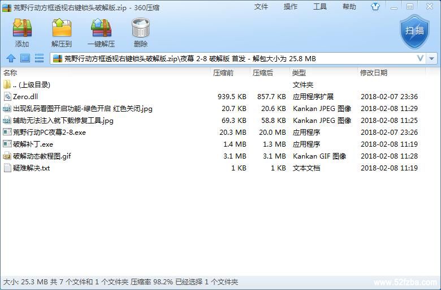Screen dimensions: 441x290
Task: Go up one level with the blue arrow
Action: point(11,58)
